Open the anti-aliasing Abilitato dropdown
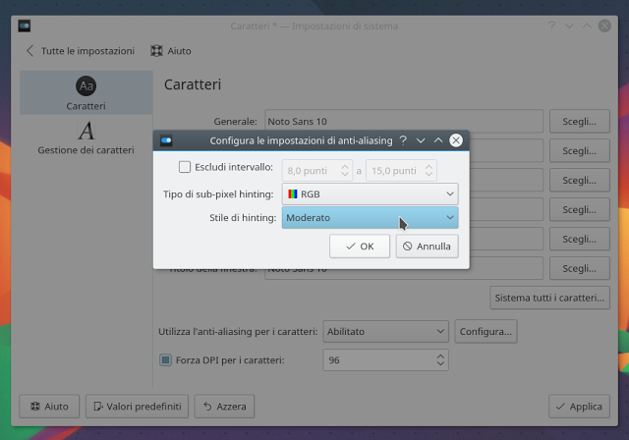The width and height of the screenshot is (629, 440). tap(385, 331)
